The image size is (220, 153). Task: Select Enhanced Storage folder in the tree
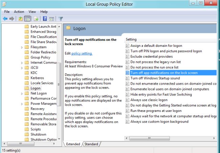click(43, 32)
